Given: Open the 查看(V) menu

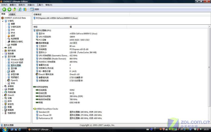Looking at the screenshot, I should (x=13, y=5).
